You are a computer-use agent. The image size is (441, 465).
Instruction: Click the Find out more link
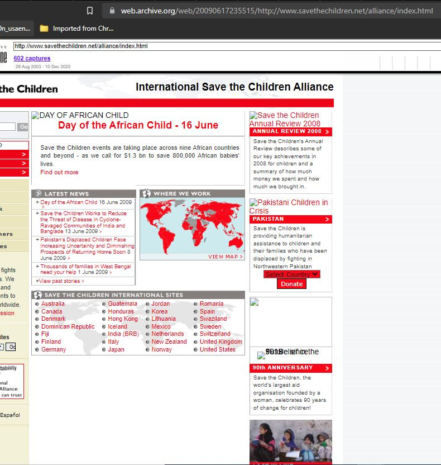[x=59, y=172]
